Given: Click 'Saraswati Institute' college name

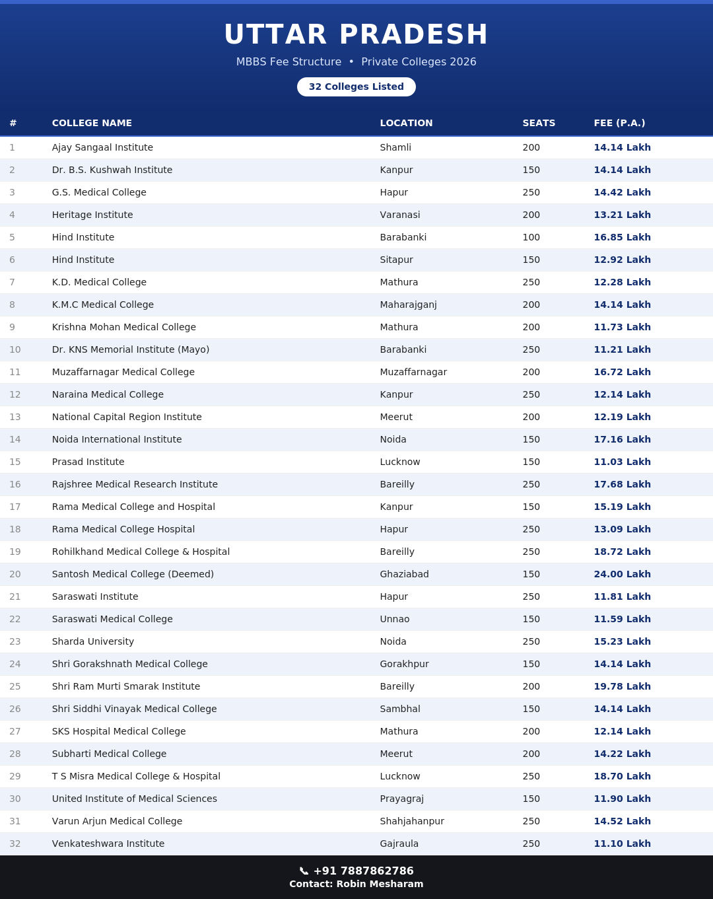Looking at the screenshot, I should coord(95,596).
